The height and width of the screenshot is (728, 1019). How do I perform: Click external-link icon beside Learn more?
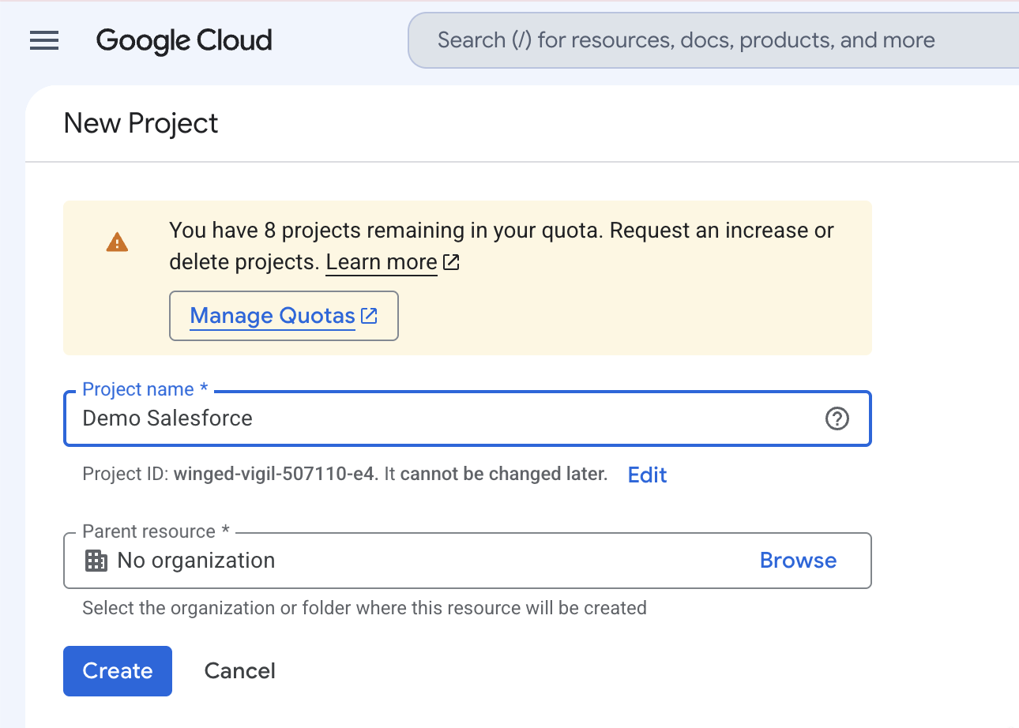click(x=451, y=262)
